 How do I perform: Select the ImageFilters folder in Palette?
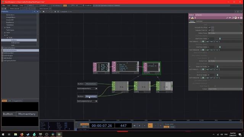tap(11, 18)
